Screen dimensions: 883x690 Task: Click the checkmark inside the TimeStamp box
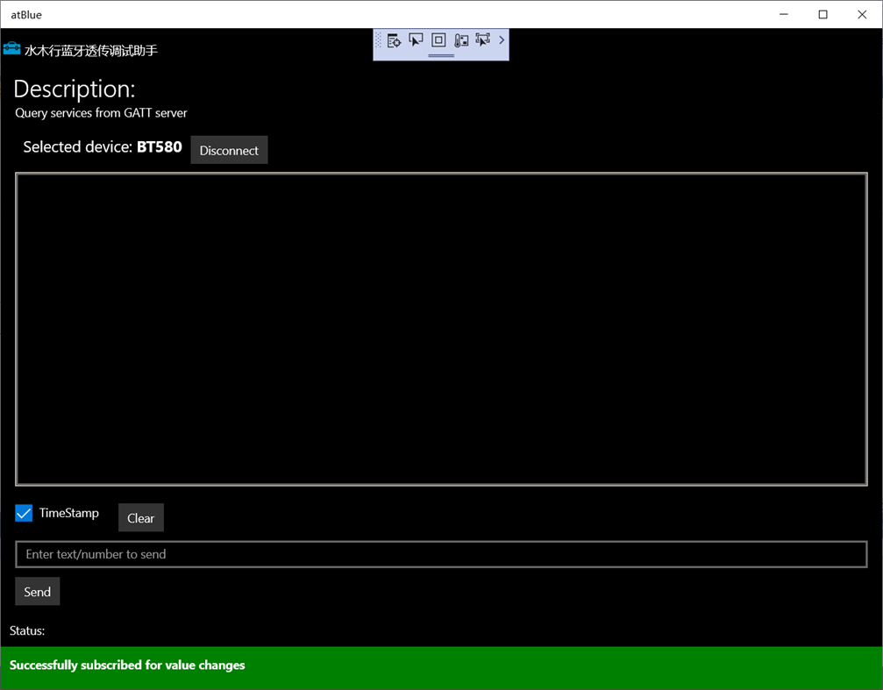[23, 512]
